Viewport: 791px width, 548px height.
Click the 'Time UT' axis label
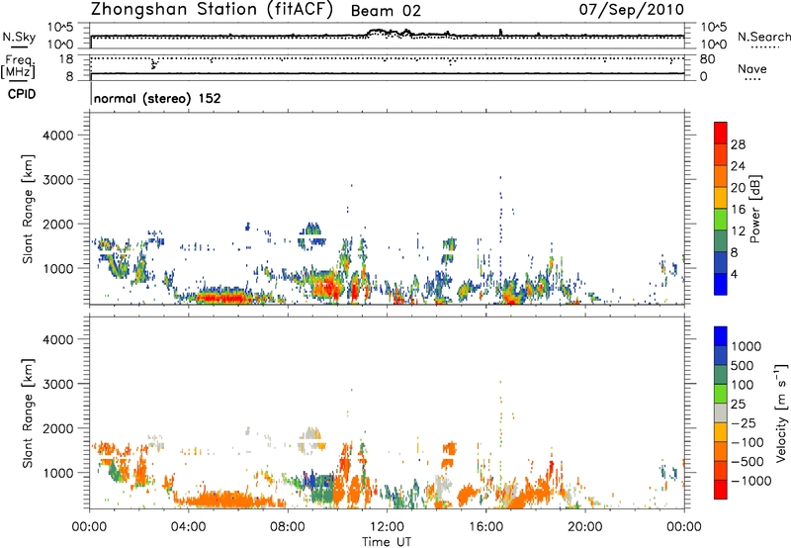pos(387,542)
